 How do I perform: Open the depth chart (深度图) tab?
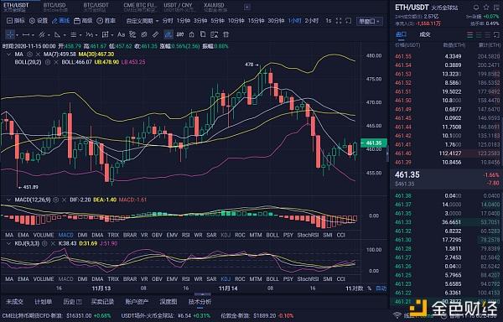[169, 302]
